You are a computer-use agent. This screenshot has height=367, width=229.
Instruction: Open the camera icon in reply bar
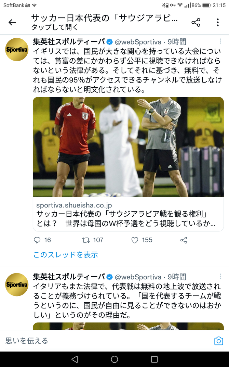coord(218,341)
